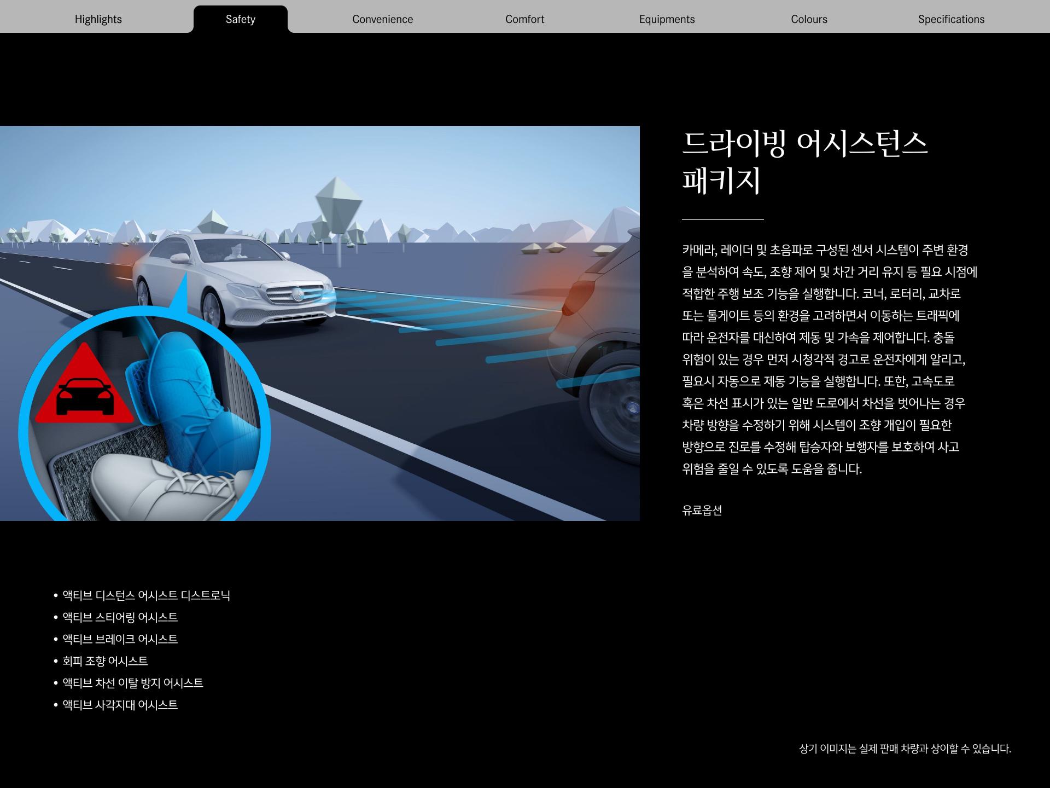Open the Specifications tab

pyautogui.click(x=952, y=19)
